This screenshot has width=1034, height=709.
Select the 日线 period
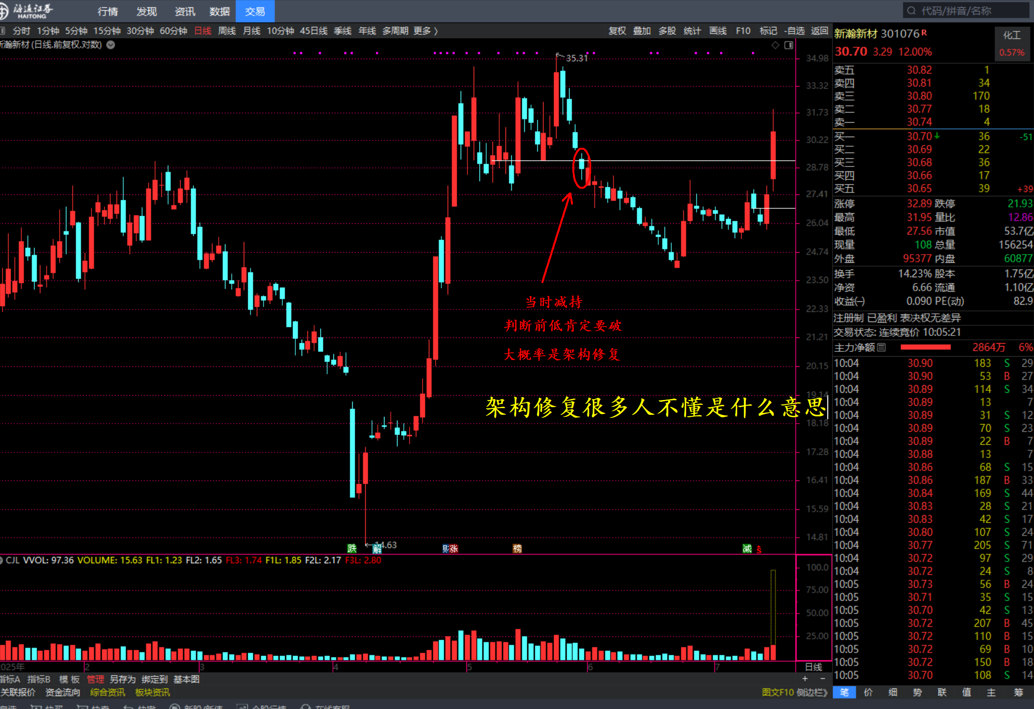pos(203,31)
